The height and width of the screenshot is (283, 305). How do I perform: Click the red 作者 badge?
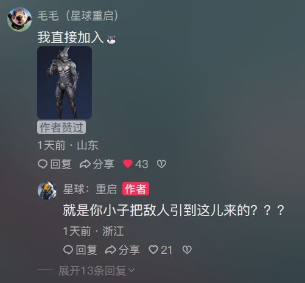pos(136,189)
